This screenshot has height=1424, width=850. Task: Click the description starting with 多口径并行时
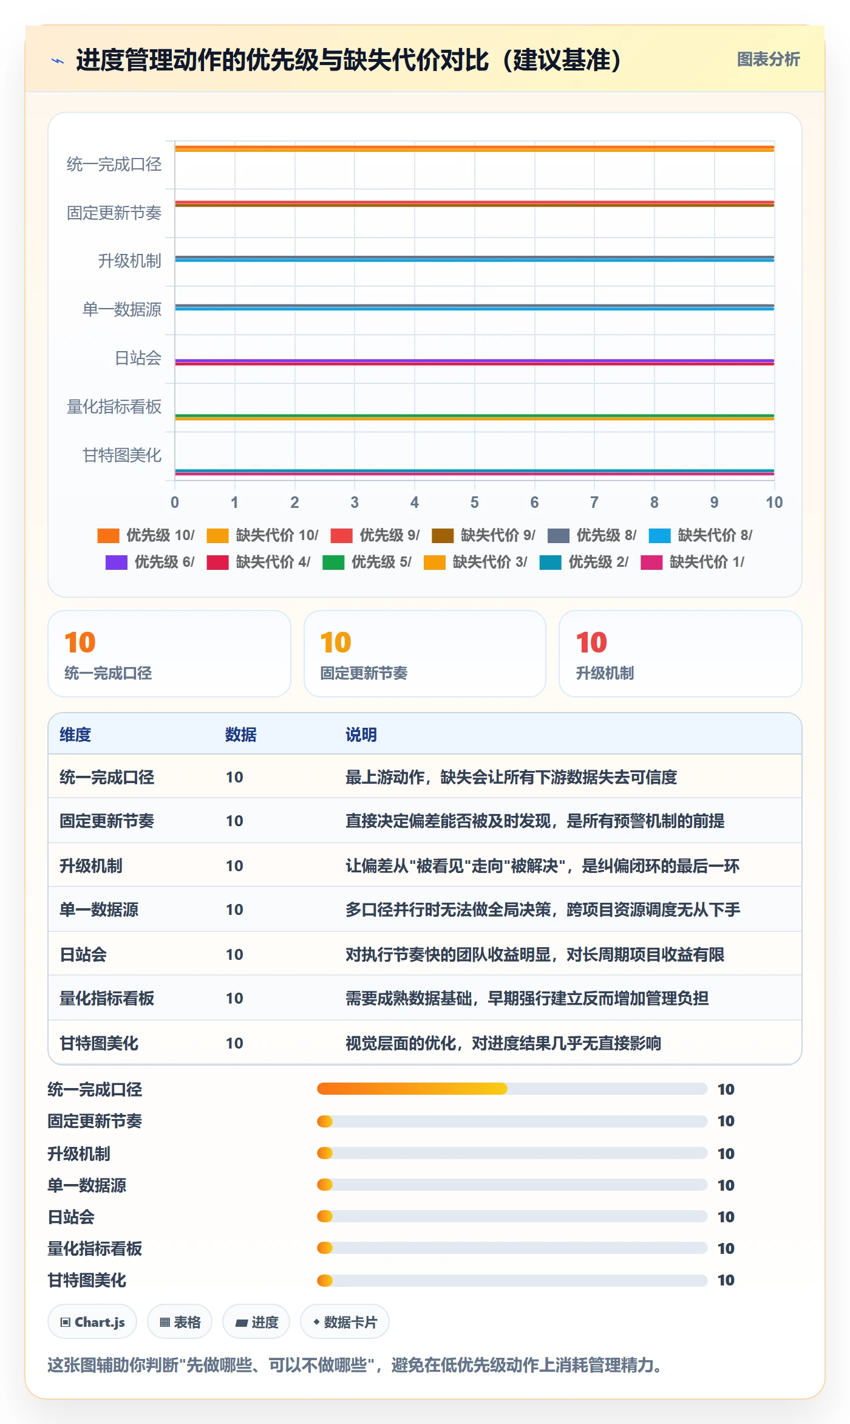543,909
